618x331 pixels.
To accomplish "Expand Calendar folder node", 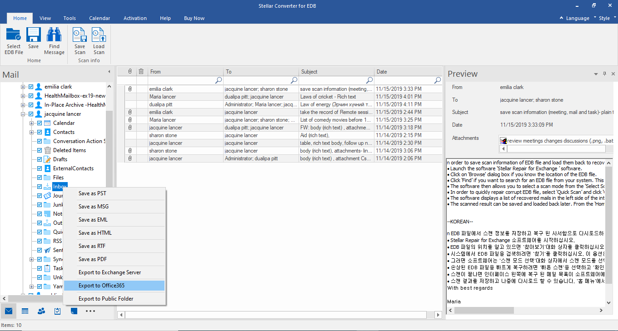I will (x=31, y=123).
